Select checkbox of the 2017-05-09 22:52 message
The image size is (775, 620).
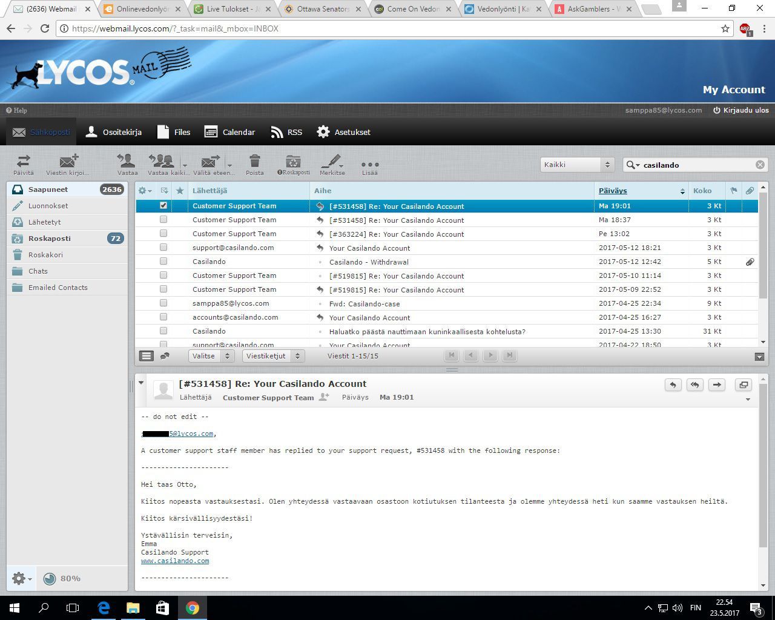click(x=163, y=289)
